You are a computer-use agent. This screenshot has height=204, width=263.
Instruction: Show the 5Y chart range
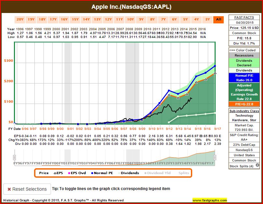click(x=185, y=19)
